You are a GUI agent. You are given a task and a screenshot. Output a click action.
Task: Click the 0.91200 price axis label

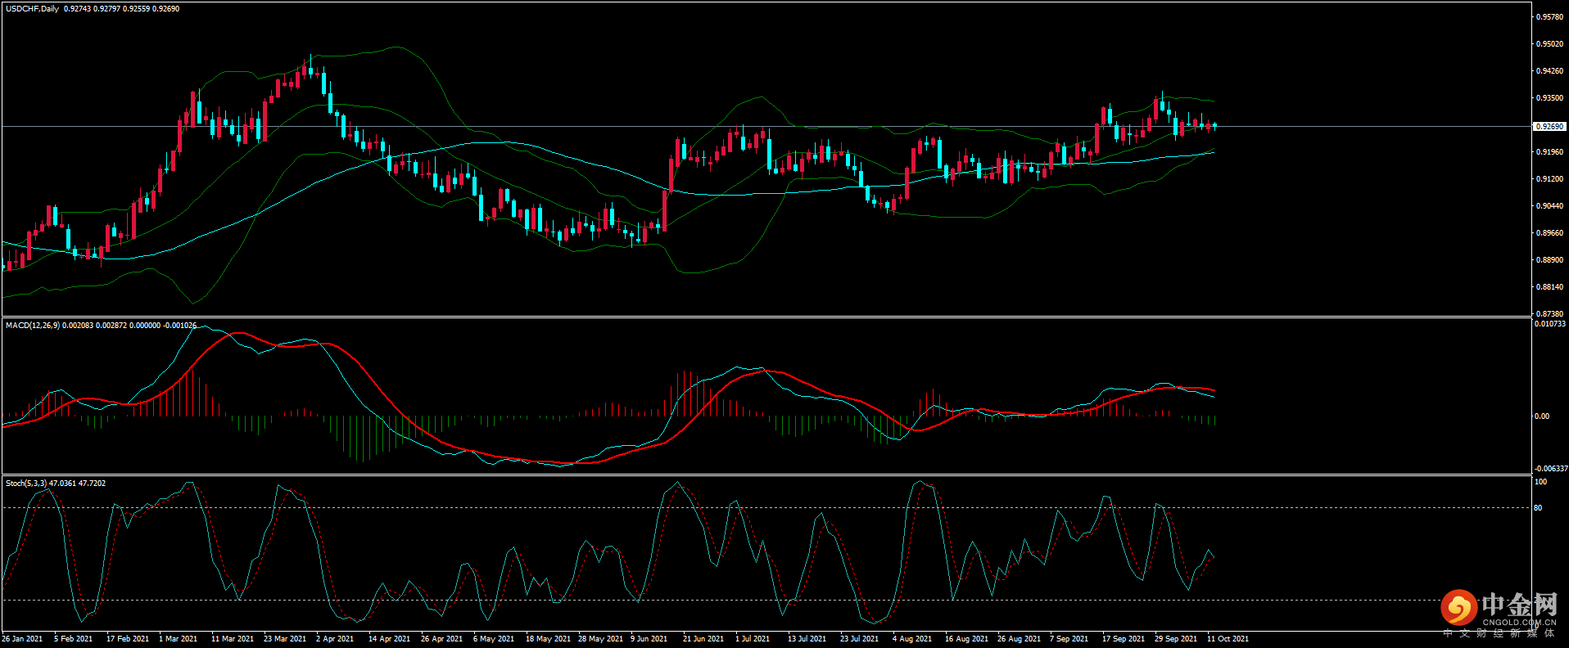point(1549,179)
